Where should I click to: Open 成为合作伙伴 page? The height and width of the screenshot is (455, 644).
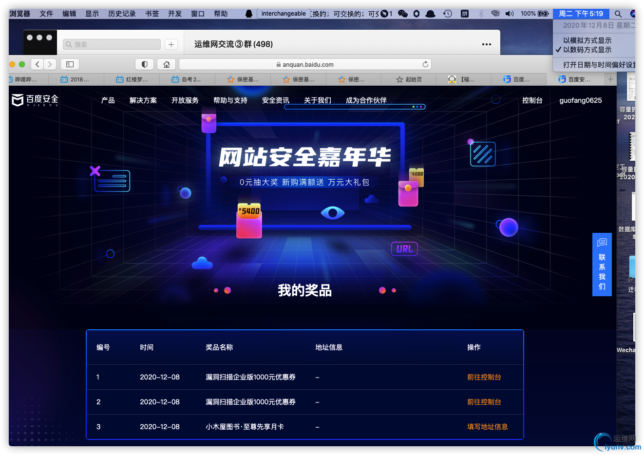pos(366,100)
